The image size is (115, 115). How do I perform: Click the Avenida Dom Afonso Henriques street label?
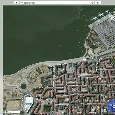pos(69,94)
